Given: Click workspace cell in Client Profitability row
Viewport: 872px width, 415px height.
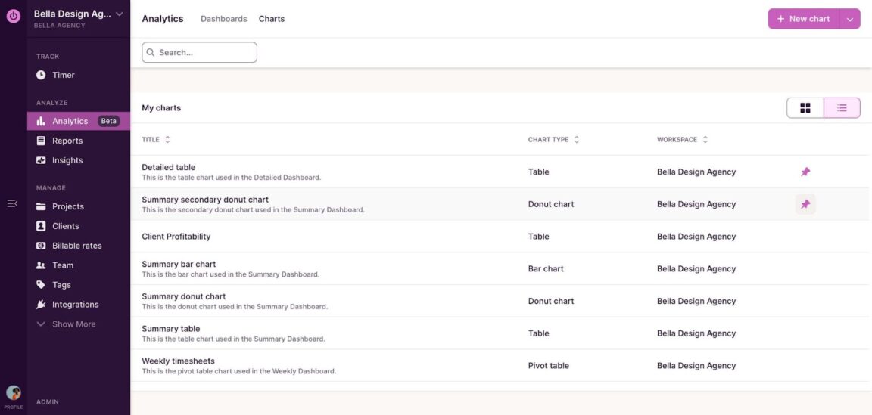Looking at the screenshot, I should tap(696, 237).
